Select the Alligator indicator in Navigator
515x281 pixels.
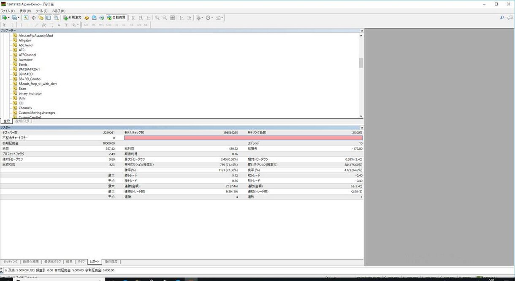(x=25, y=40)
